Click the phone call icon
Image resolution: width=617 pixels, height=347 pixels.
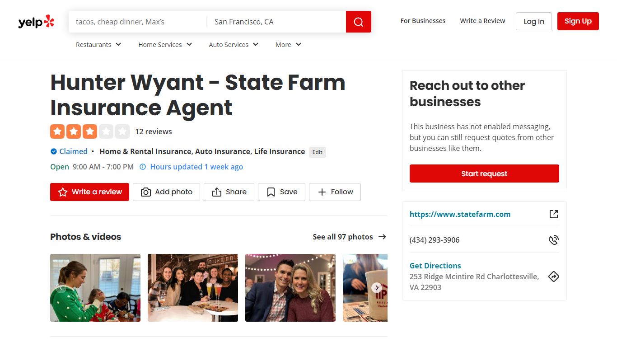(x=554, y=240)
